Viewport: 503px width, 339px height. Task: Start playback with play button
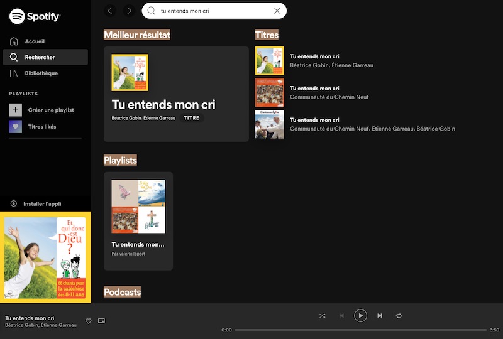pos(360,316)
